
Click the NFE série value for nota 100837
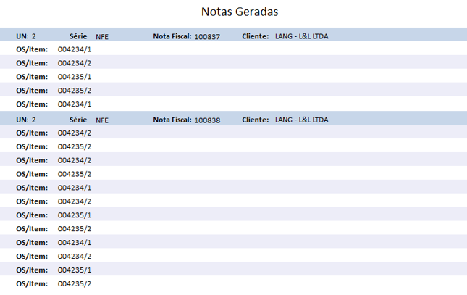[x=102, y=36]
